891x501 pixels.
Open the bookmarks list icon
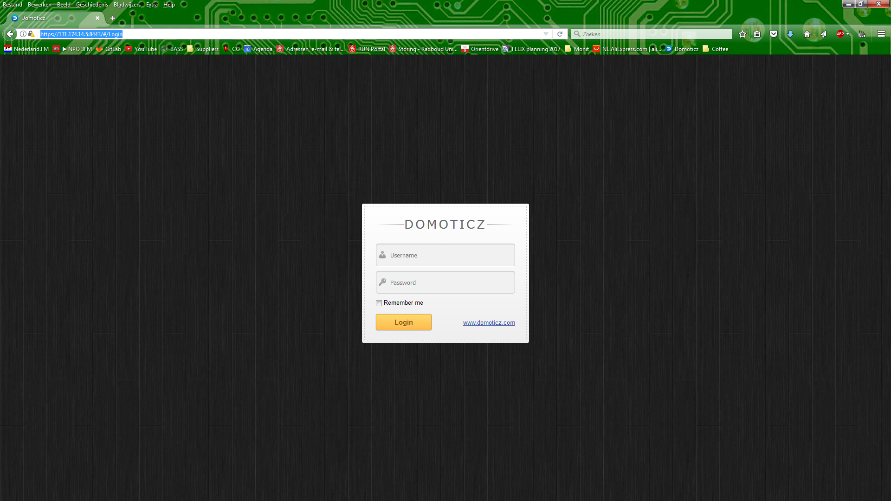(757, 34)
